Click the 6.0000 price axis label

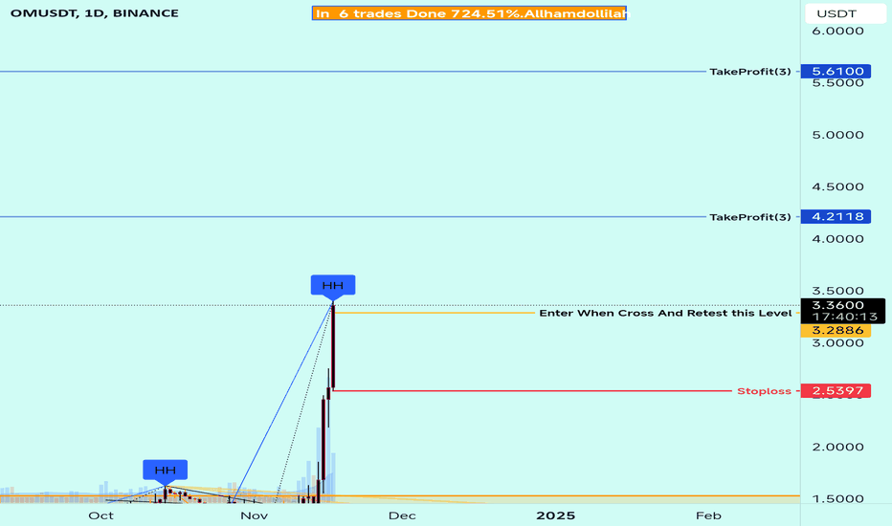(838, 32)
